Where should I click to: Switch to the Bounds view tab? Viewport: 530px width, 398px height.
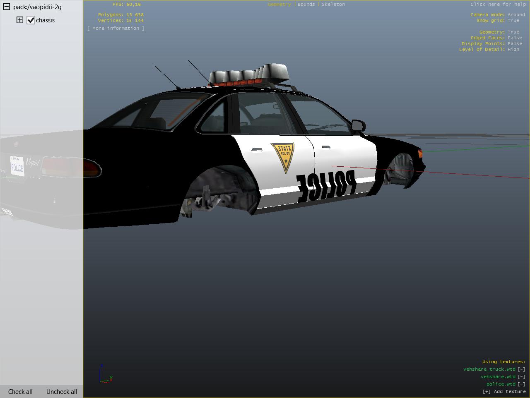306,4
